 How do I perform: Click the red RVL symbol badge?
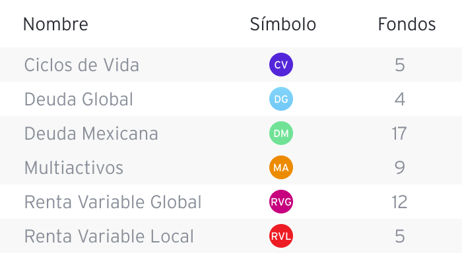point(281,236)
